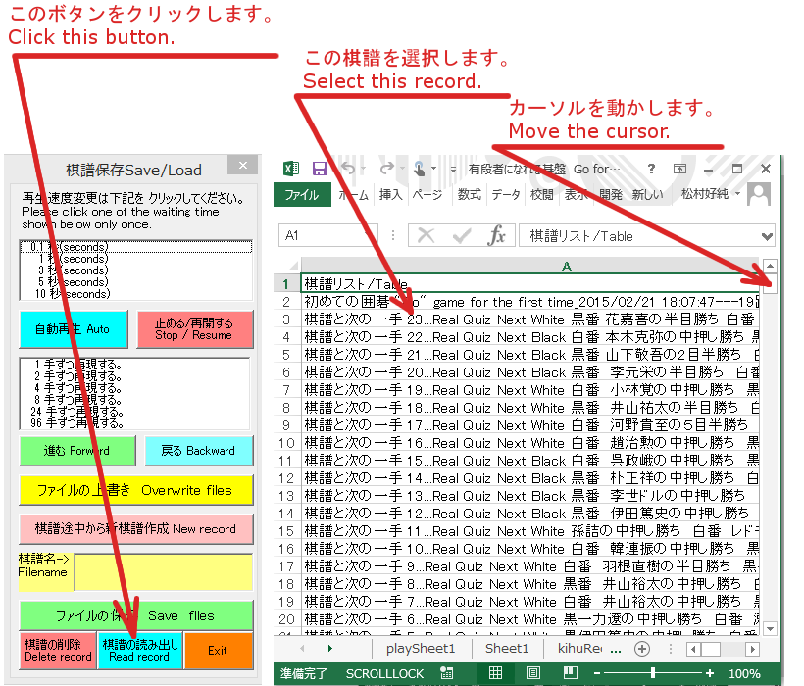Open the Name Box A1 dropdown
The image size is (804, 686).
(x=367, y=236)
